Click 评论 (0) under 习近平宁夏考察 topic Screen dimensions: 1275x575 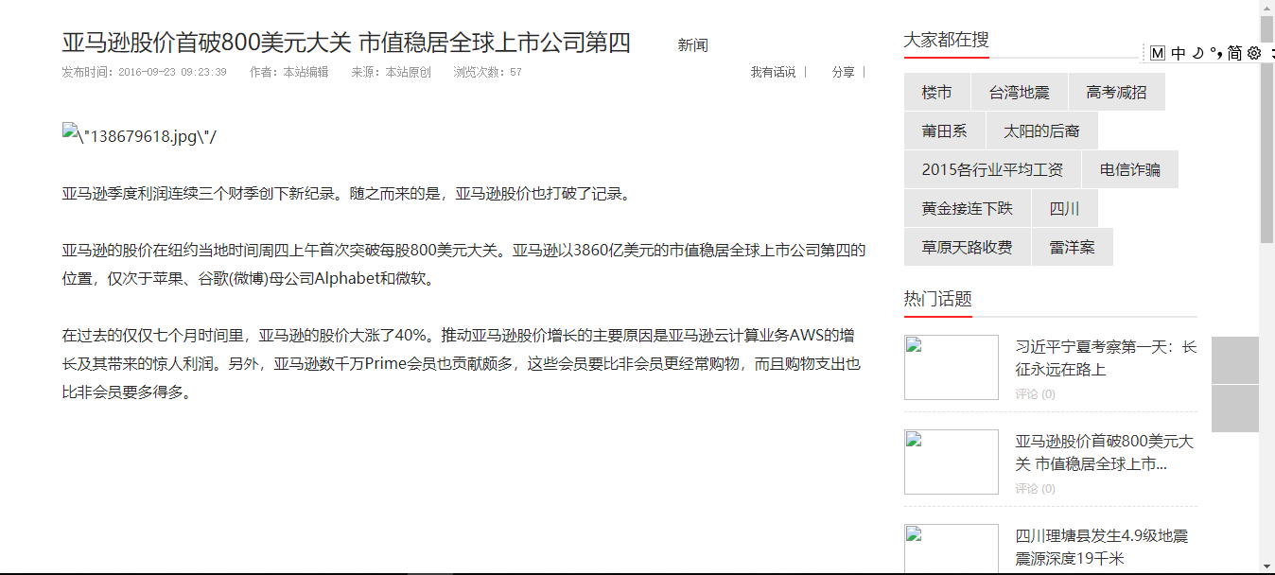point(1035,393)
